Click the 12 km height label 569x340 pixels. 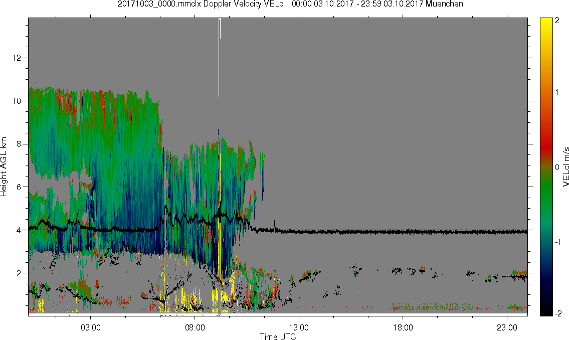tap(17, 58)
